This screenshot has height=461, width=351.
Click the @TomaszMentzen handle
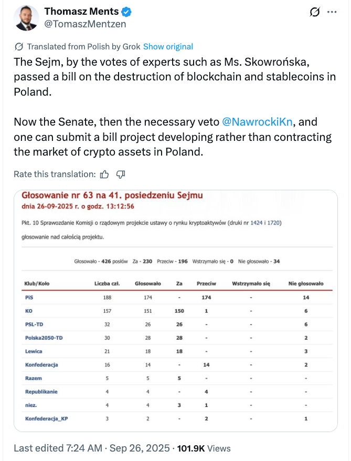point(85,24)
